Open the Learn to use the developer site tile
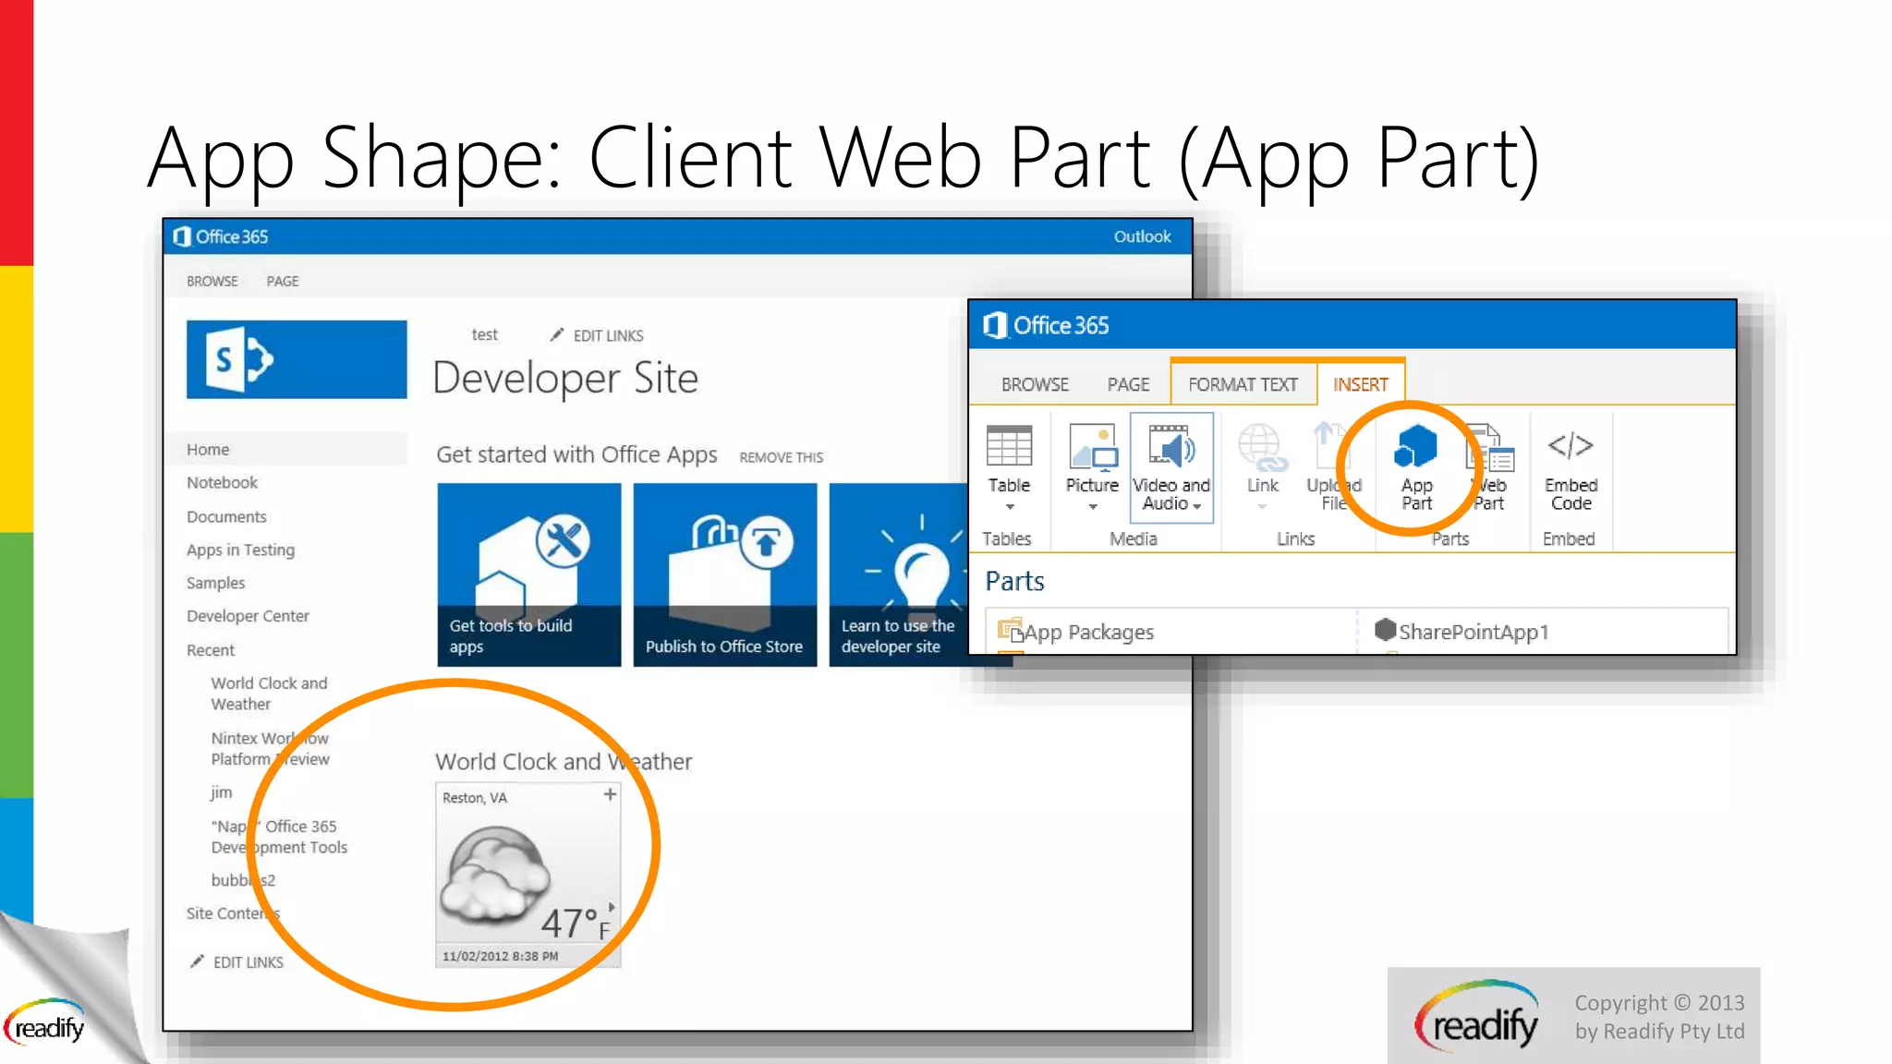 [898, 574]
